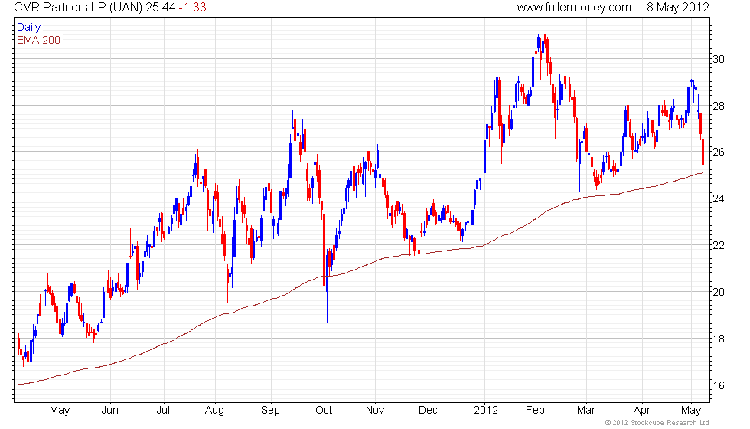Click the Dec label on time axis

coord(428,411)
